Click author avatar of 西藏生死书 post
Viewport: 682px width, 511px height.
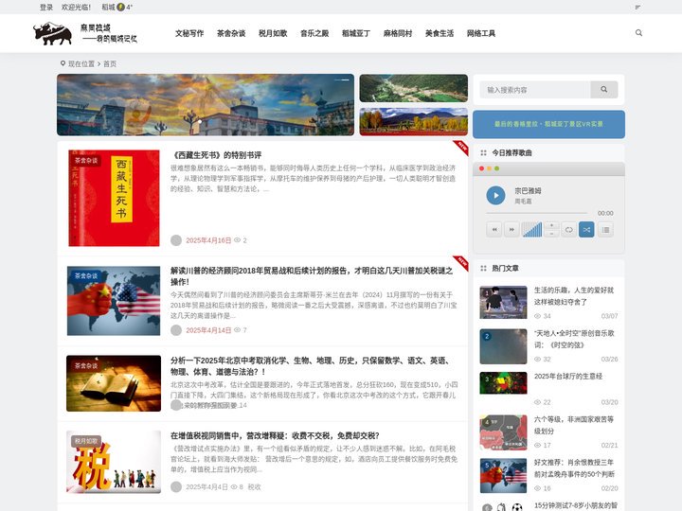176,240
